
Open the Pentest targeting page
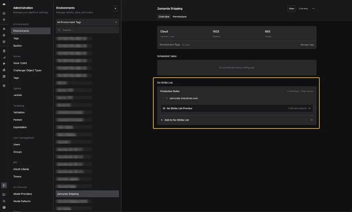coord(18,120)
